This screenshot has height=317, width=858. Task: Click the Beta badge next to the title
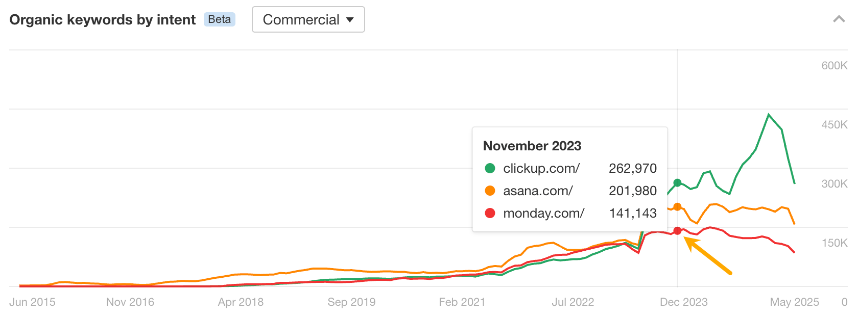tap(220, 19)
